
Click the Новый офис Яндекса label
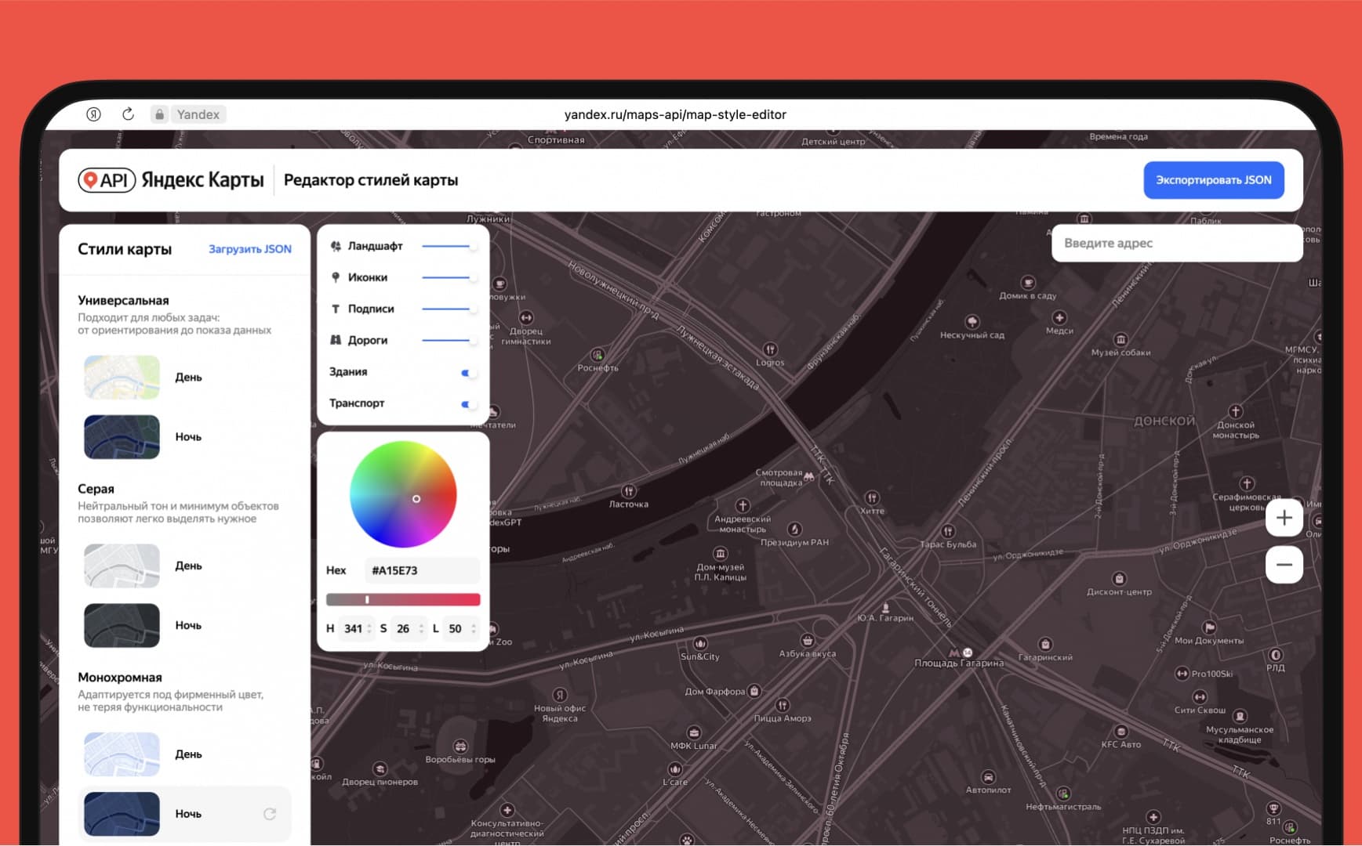pyautogui.click(x=560, y=713)
